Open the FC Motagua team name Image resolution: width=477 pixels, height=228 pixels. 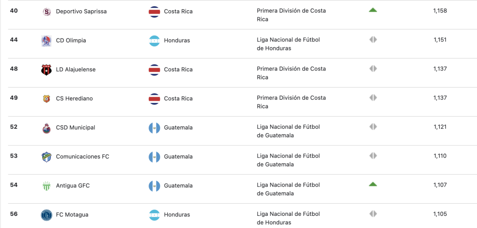coord(72,214)
